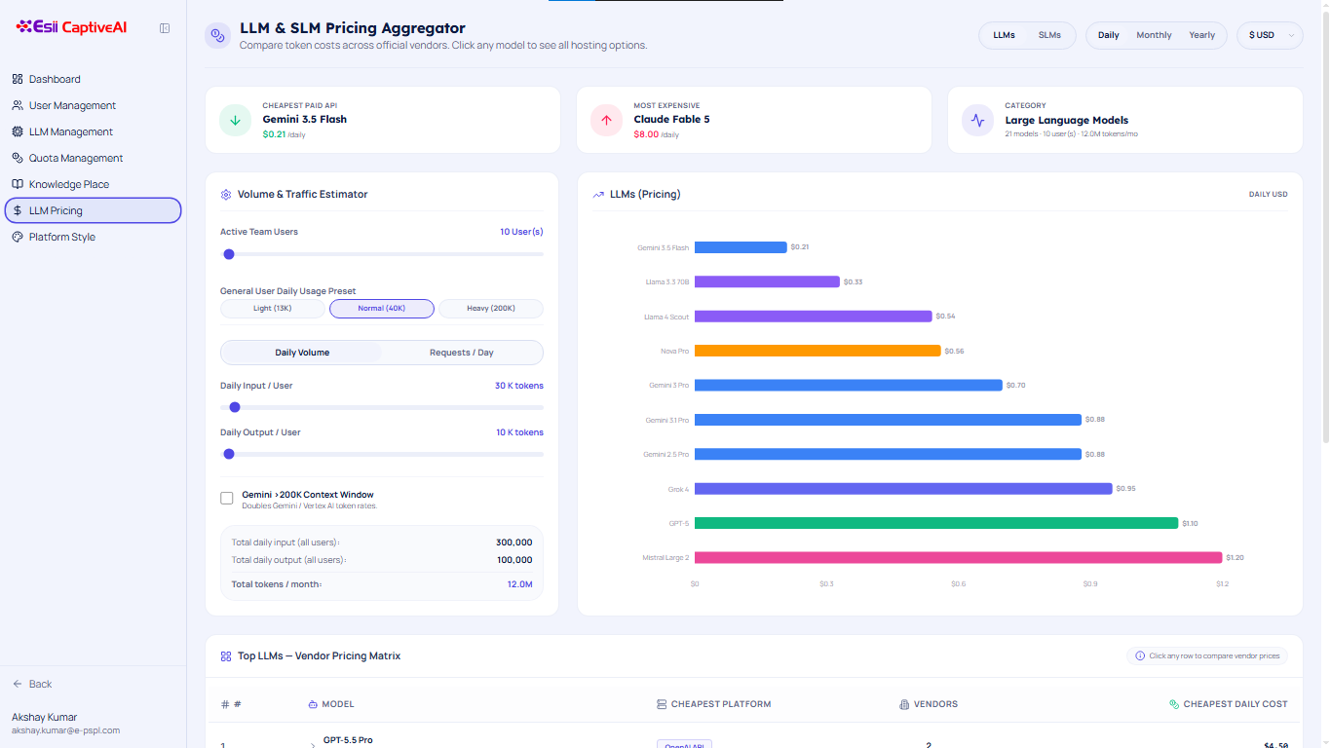Open User Management from sidebar icon
The image size is (1331, 748).
pos(18,105)
